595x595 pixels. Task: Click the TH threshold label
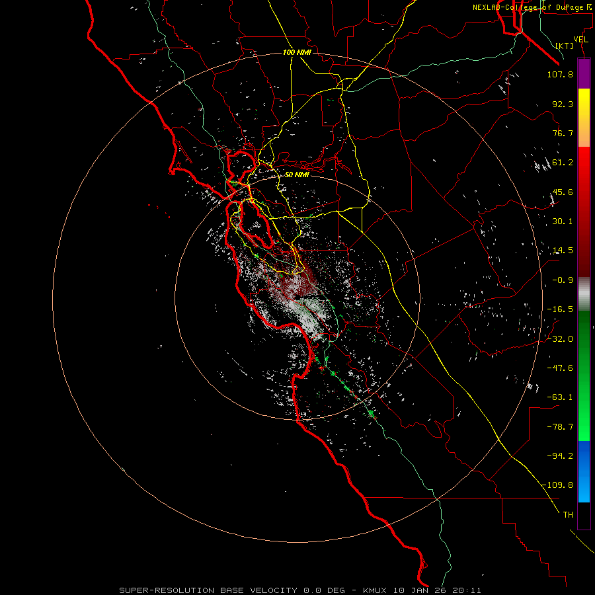pyautogui.click(x=568, y=514)
